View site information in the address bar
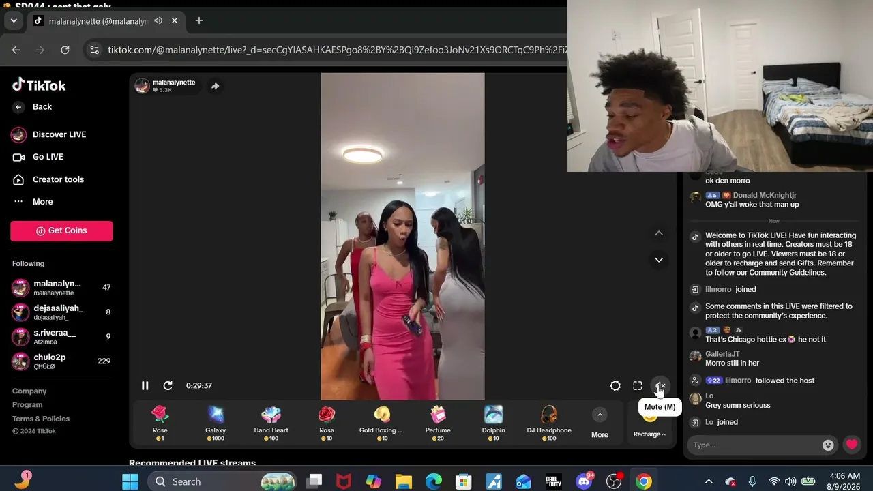The width and height of the screenshot is (873, 491). pos(95,50)
